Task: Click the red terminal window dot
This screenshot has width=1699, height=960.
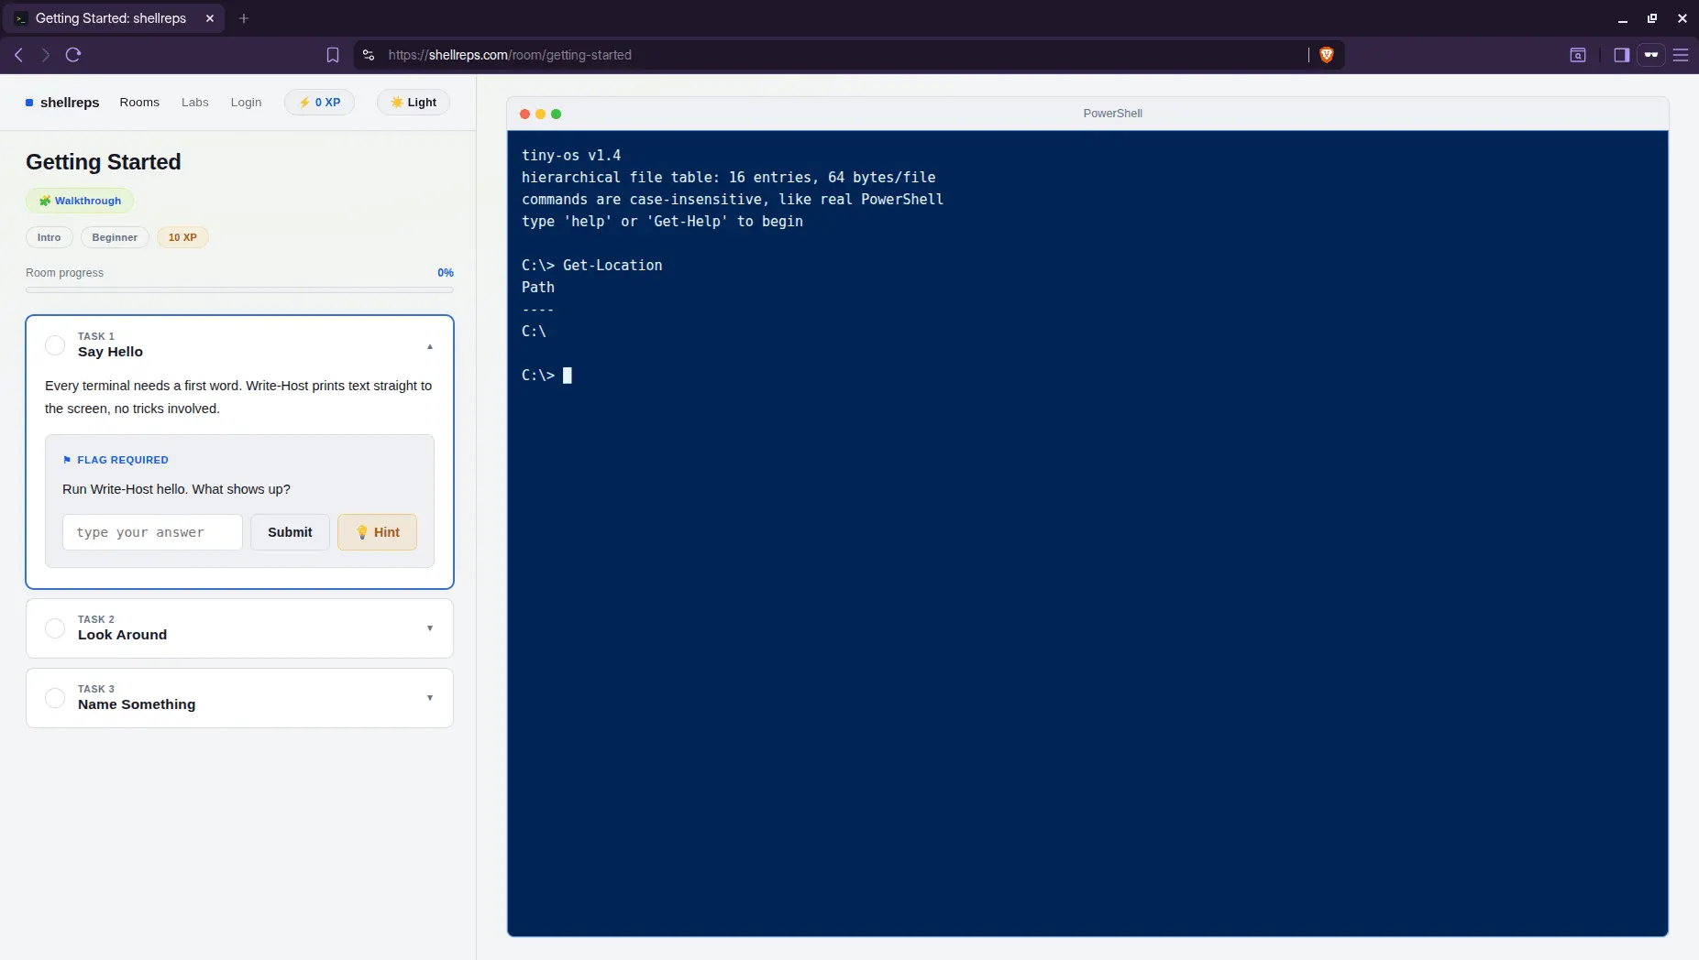Action: 524,114
